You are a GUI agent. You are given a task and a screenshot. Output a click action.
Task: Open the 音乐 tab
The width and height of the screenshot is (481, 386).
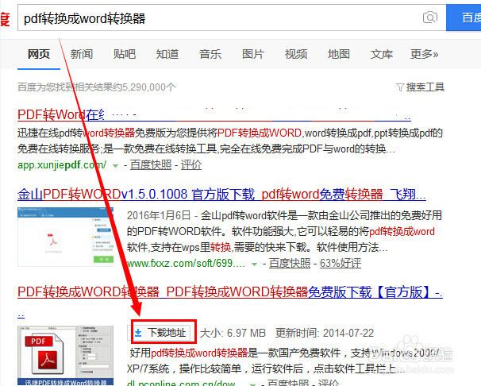(210, 54)
